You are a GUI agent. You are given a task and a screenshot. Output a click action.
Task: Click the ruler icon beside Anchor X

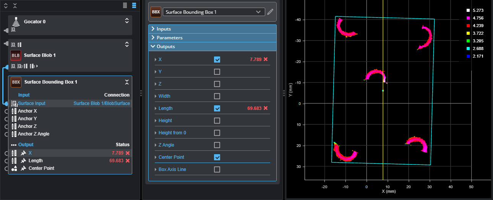point(14,111)
